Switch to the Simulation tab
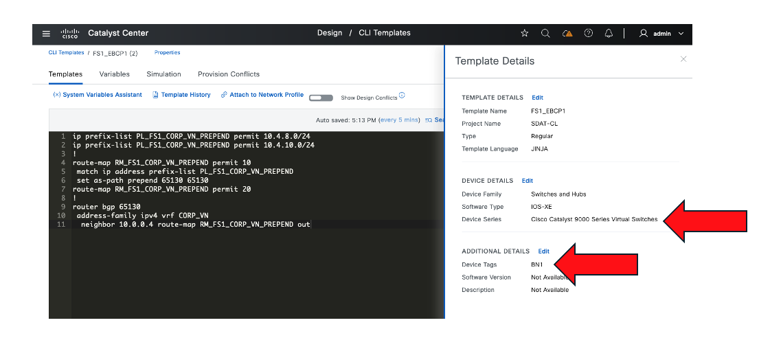 (x=163, y=74)
